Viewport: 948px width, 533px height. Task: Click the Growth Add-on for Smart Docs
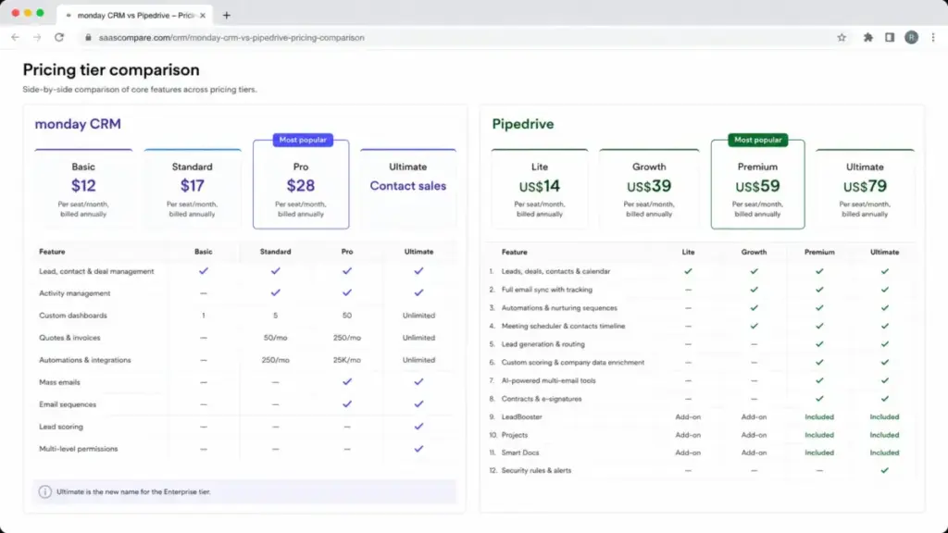(754, 452)
